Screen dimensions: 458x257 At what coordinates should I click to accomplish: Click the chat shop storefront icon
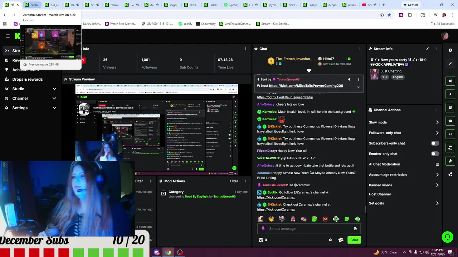[261, 240]
